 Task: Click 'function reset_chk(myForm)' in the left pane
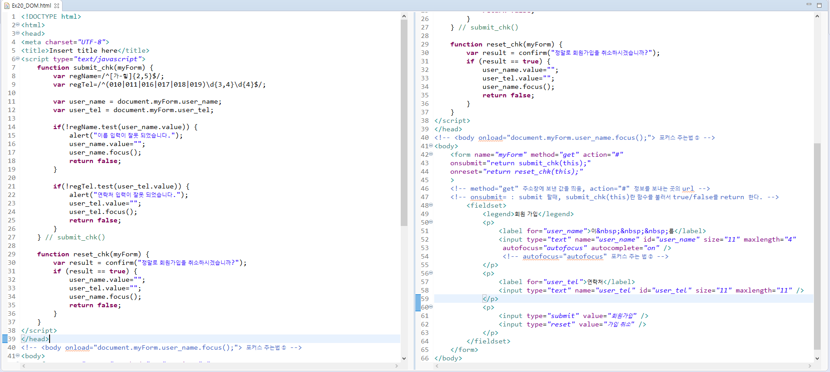coord(93,254)
